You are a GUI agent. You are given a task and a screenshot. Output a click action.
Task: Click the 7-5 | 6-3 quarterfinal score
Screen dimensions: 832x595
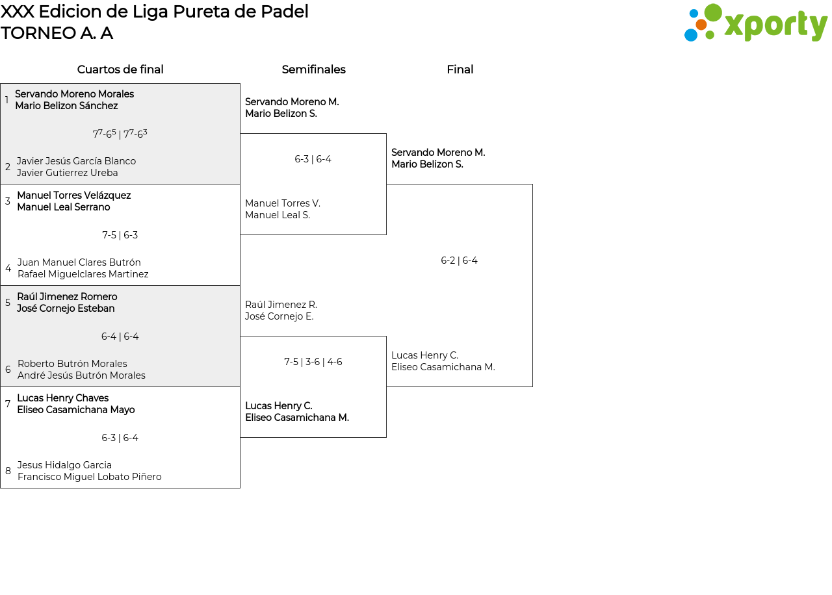click(x=120, y=235)
